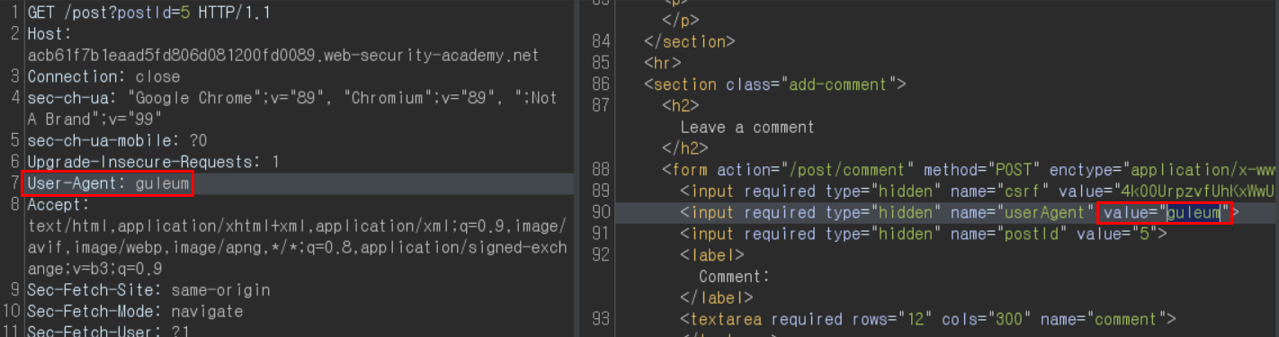The height and width of the screenshot is (337, 1279).
Task: Click the A Brand";v="99" continuation line
Action: tap(94, 120)
